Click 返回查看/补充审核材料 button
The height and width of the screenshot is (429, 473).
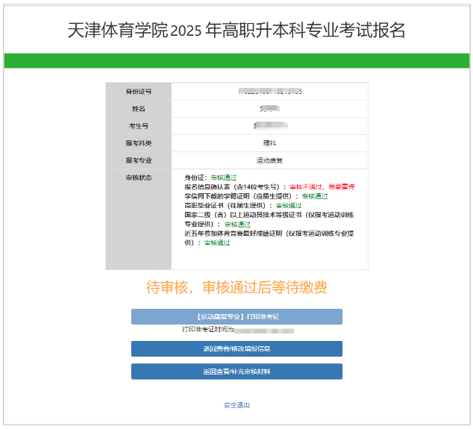coord(236,372)
